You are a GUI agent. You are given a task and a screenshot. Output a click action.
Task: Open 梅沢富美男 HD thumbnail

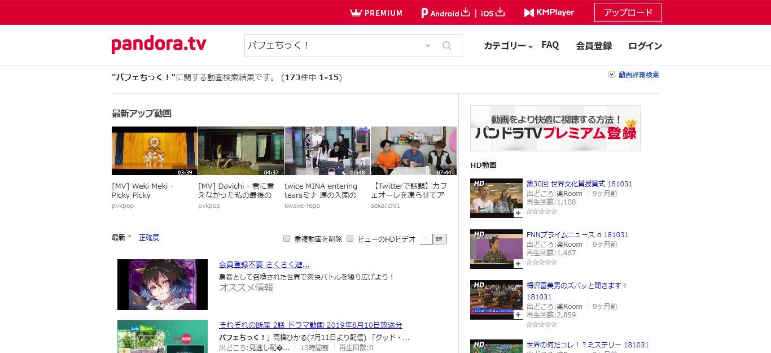coord(497,300)
